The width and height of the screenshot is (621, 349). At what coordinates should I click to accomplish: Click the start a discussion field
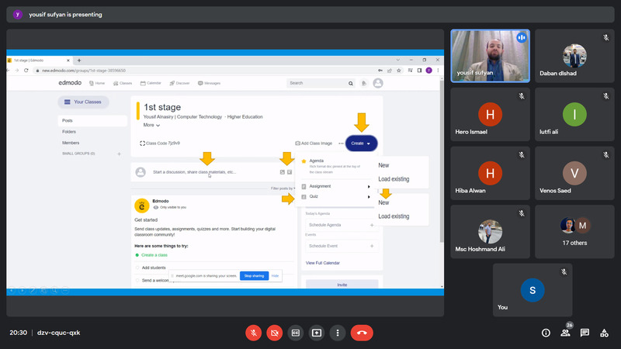click(x=194, y=172)
